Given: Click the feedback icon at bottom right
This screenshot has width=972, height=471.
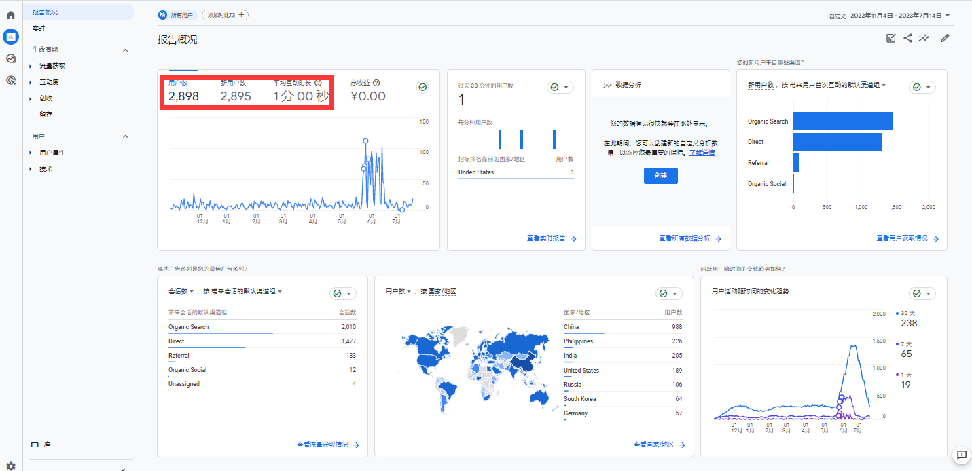Looking at the screenshot, I should click(961, 455).
